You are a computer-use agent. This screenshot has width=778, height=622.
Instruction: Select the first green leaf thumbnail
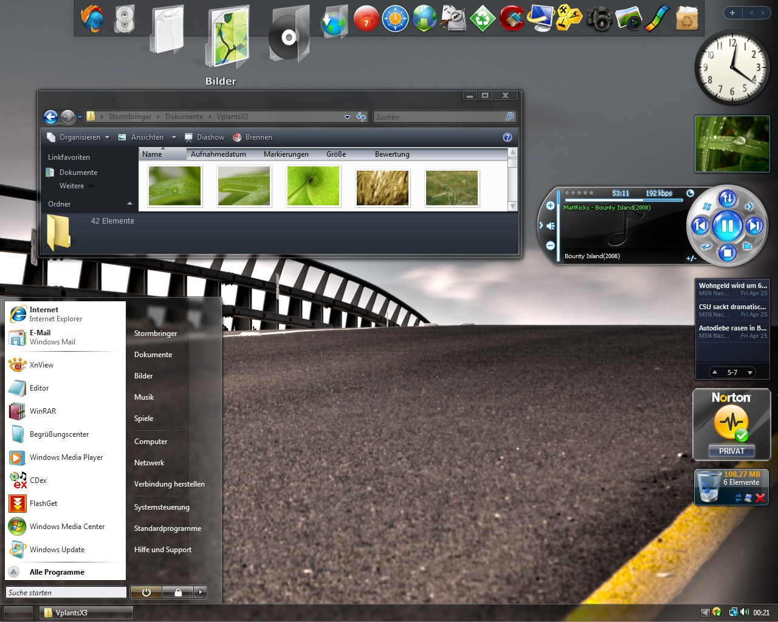click(x=174, y=187)
